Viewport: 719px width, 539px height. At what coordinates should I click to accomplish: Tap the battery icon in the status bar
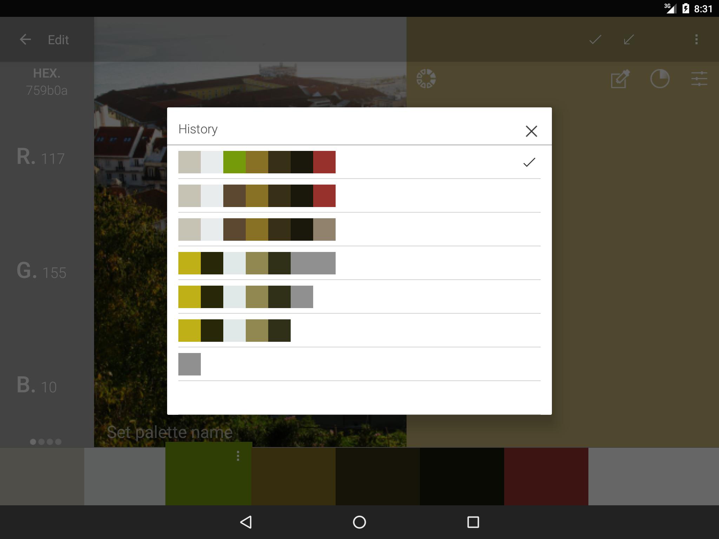(686, 8)
